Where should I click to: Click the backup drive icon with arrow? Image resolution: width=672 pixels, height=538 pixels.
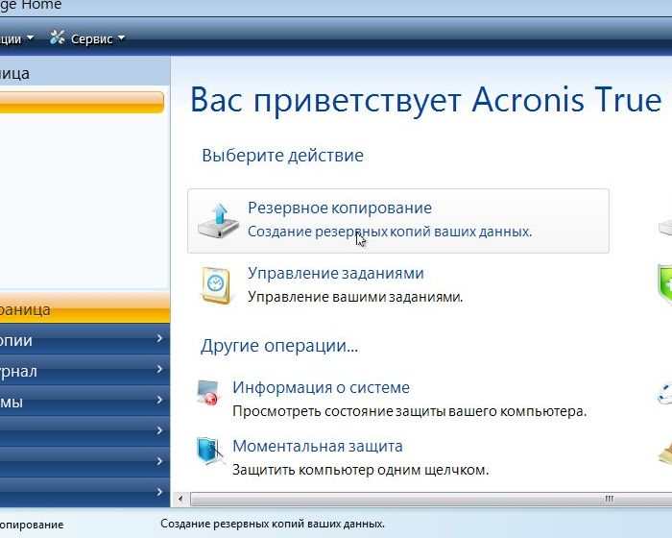coord(219,221)
